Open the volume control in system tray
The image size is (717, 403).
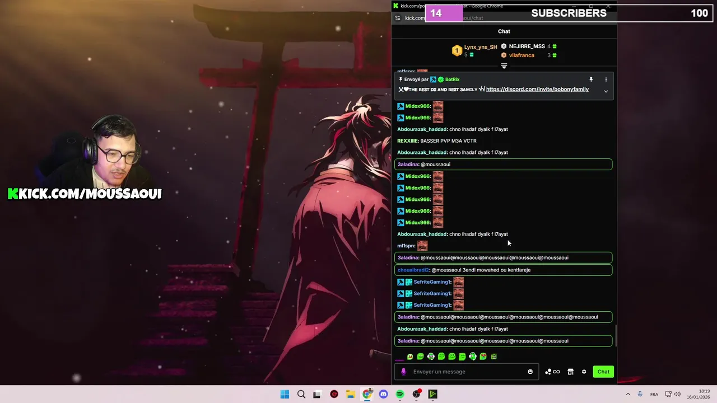click(x=677, y=394)
